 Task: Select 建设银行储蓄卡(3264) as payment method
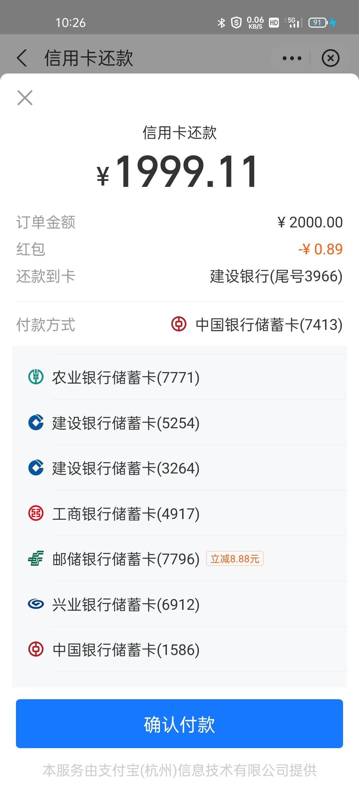pos(179,468)
